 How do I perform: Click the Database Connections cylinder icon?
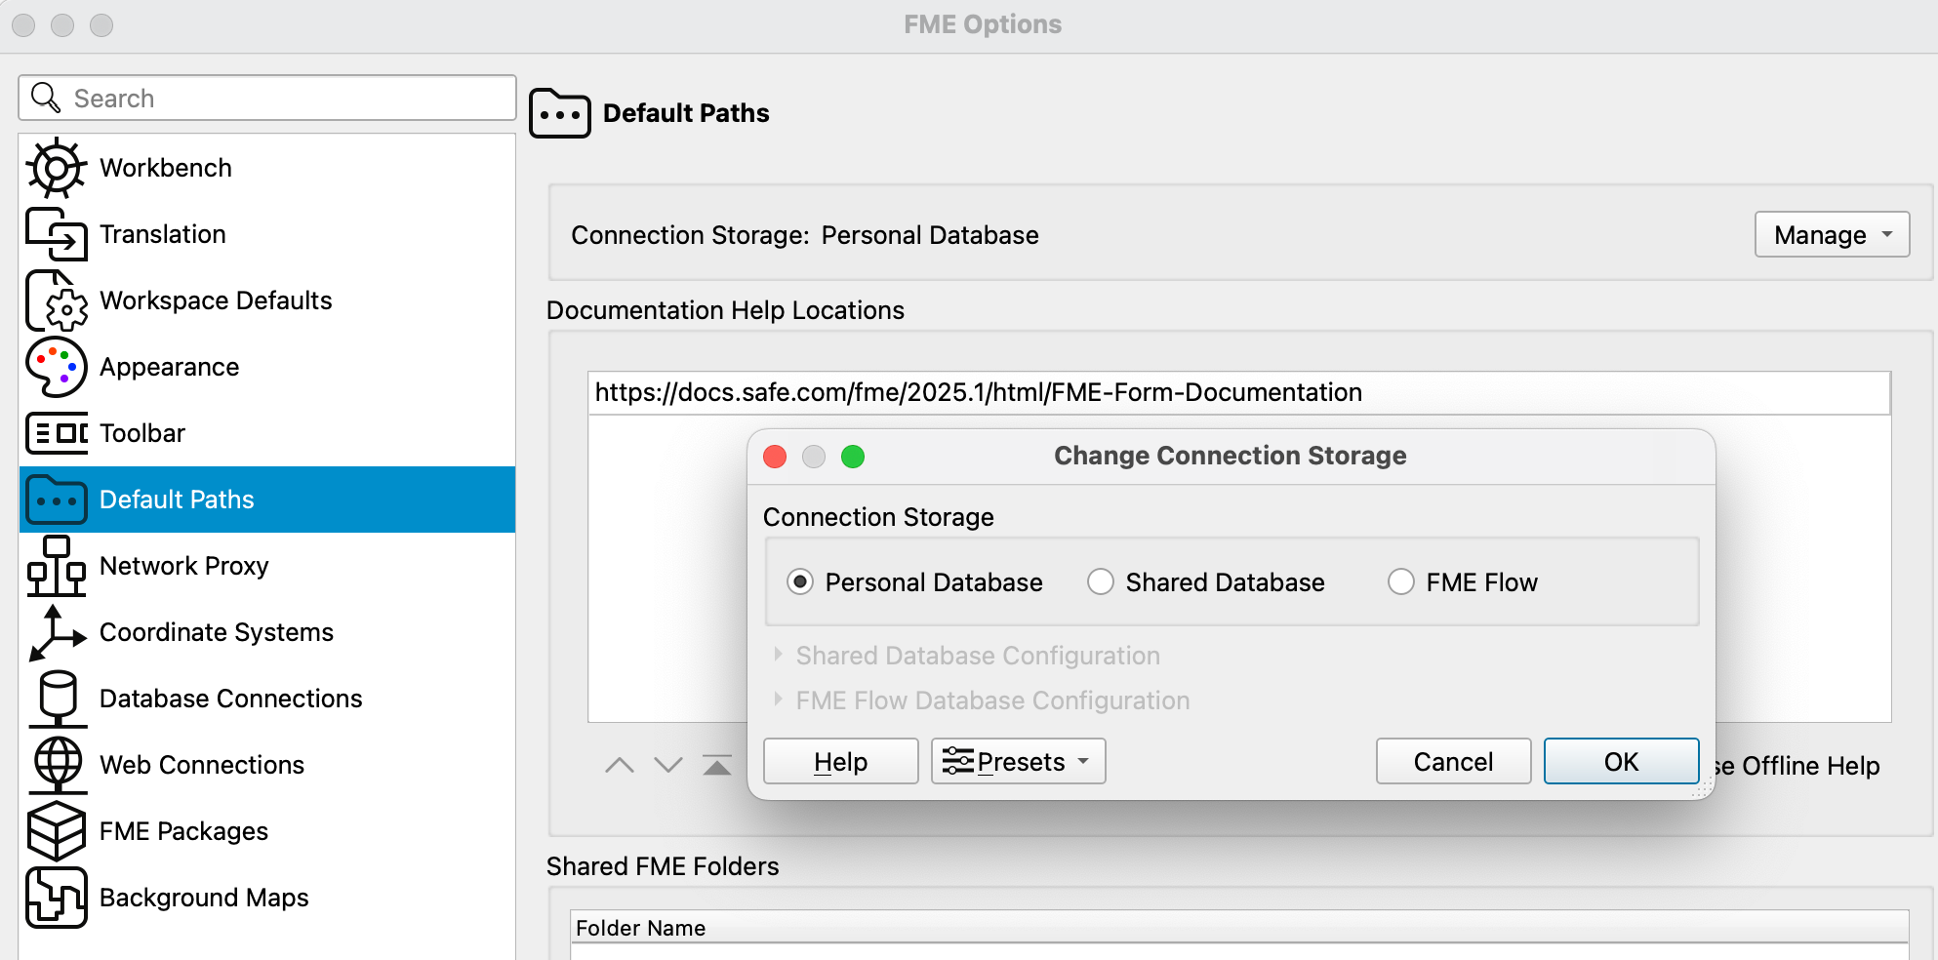[57, 699]
